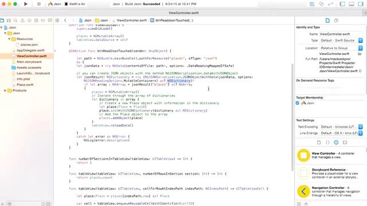The width and height of the screenshot is (367, 206).
Task: Show the File Template library
Action: click(x=319, y=142)
